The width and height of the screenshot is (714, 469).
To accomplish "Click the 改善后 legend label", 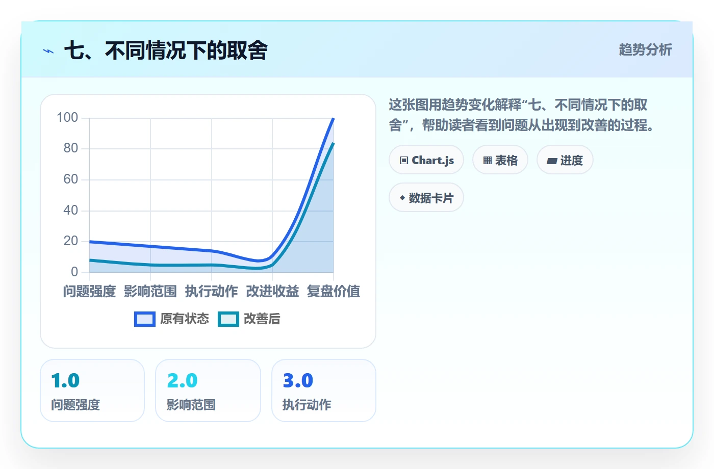I will click(x=262, y=319).
